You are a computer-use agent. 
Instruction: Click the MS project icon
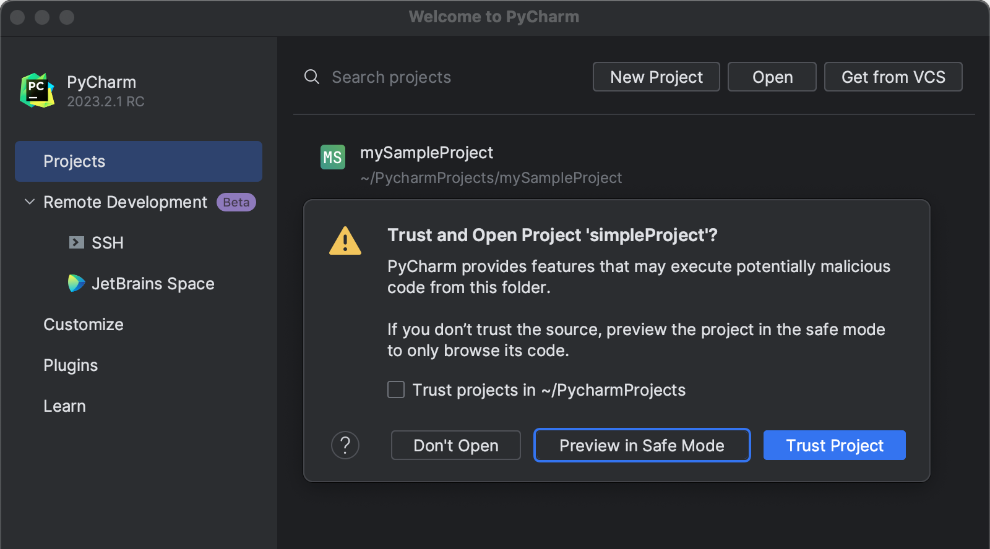333,157
